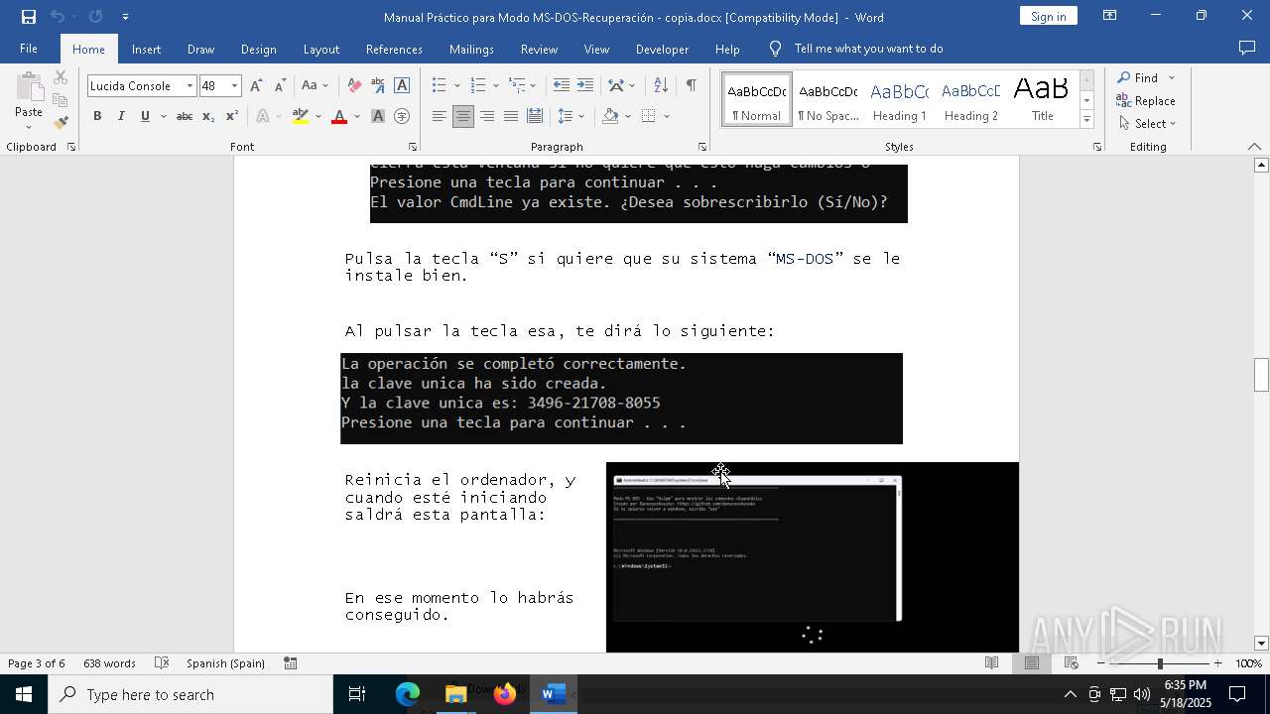Open Microsoft Edge from the taskbar
This screenshot has width=1270, height=714.
408,694
